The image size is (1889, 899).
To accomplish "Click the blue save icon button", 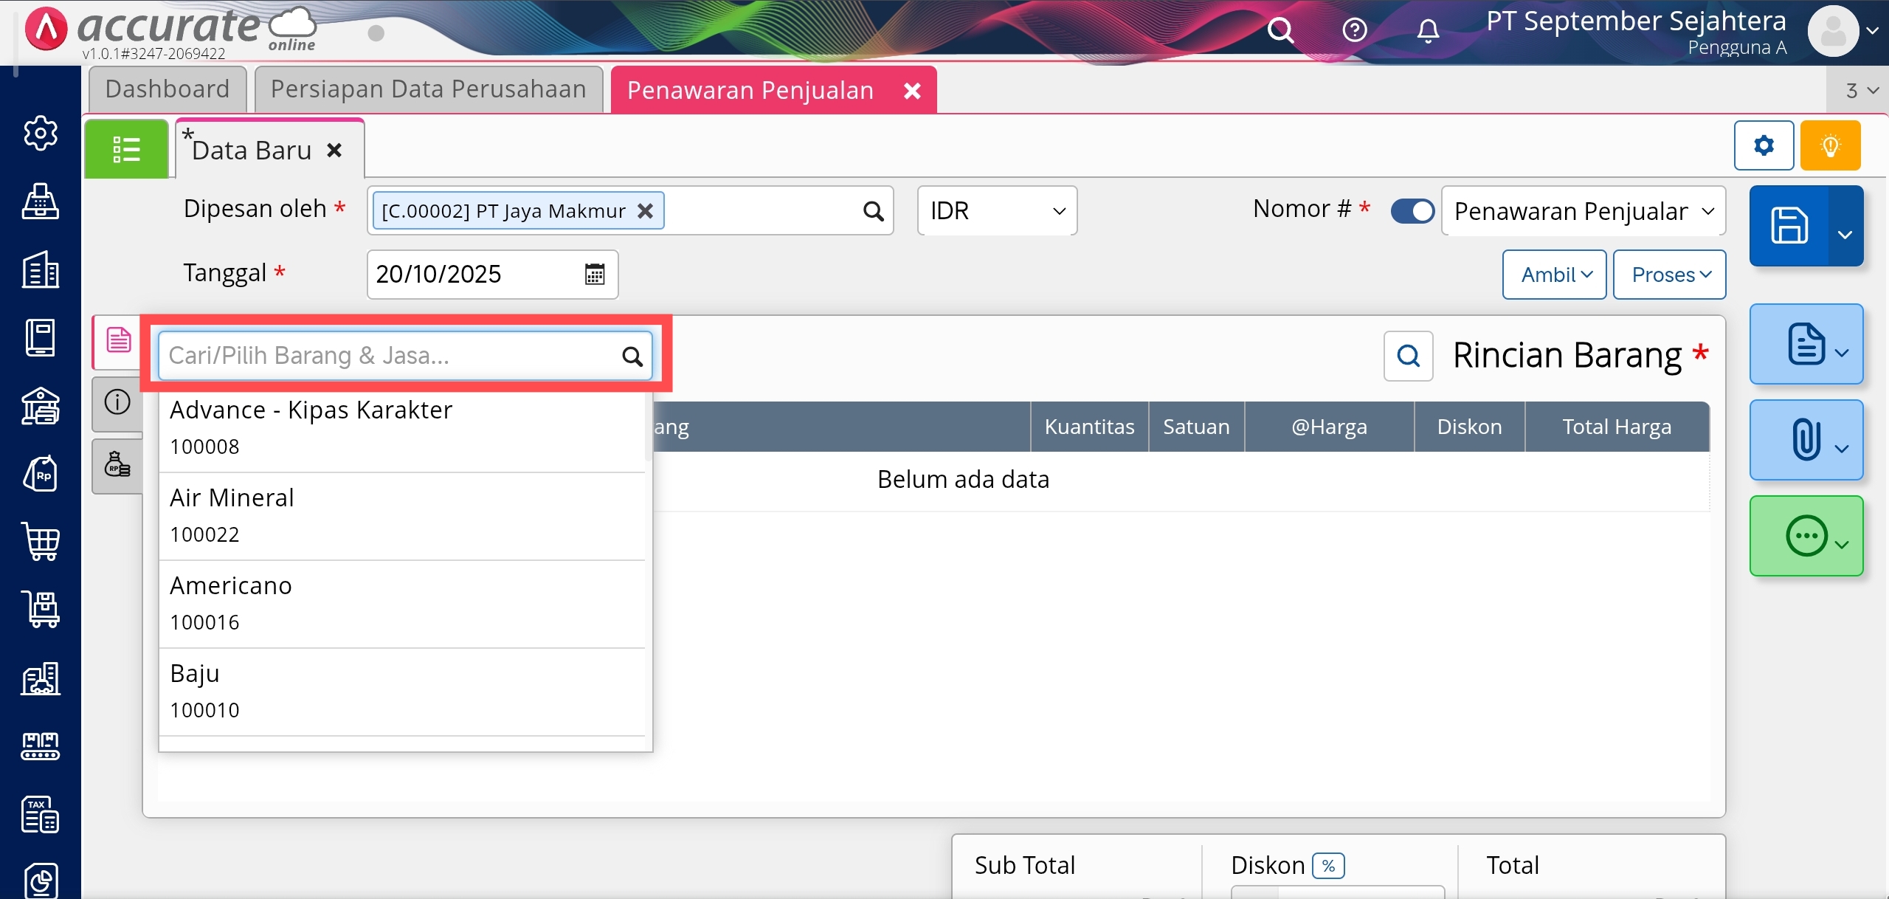I will click(x=1789, y=226).
